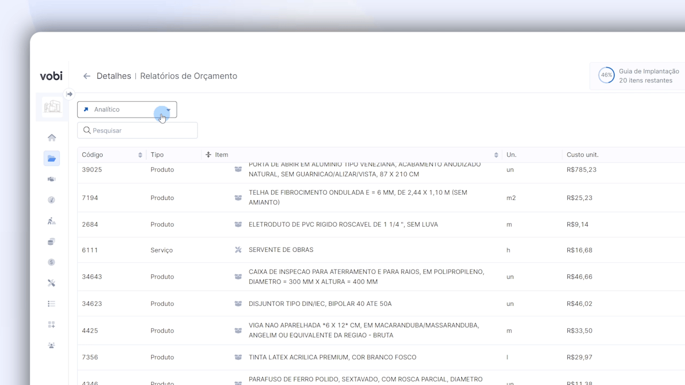This screenshot has height=385, width=685.
Task: Open the people group sidebar icon
Action: 51,345
